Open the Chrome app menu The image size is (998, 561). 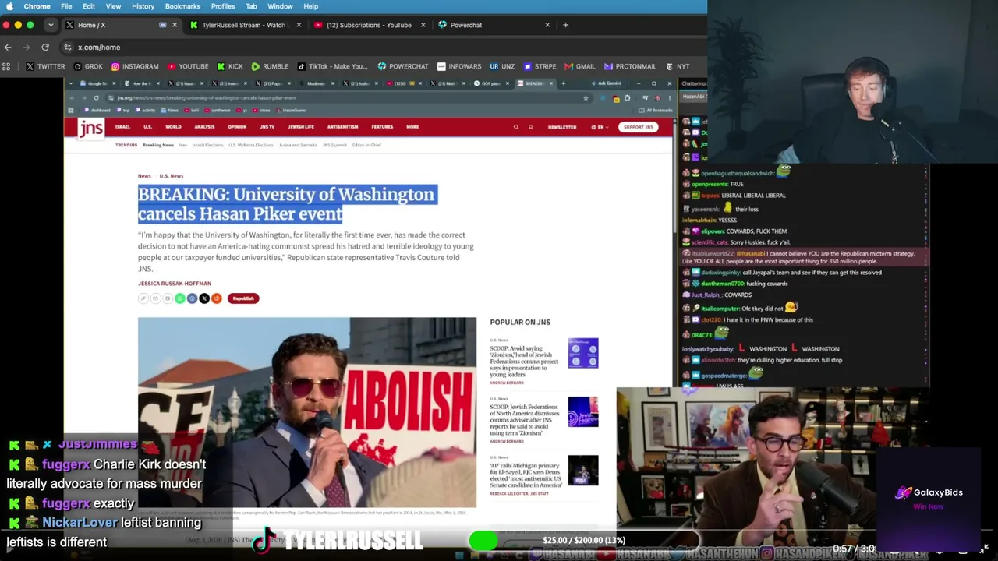(x=37, y=6)
